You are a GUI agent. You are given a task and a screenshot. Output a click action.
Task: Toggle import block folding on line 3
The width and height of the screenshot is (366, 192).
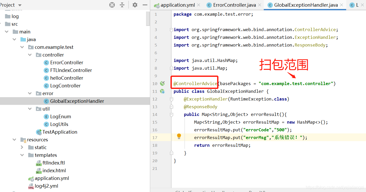coord(171,30)
